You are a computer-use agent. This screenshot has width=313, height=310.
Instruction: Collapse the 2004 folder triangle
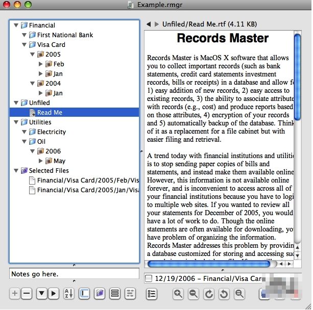[33, 83]
